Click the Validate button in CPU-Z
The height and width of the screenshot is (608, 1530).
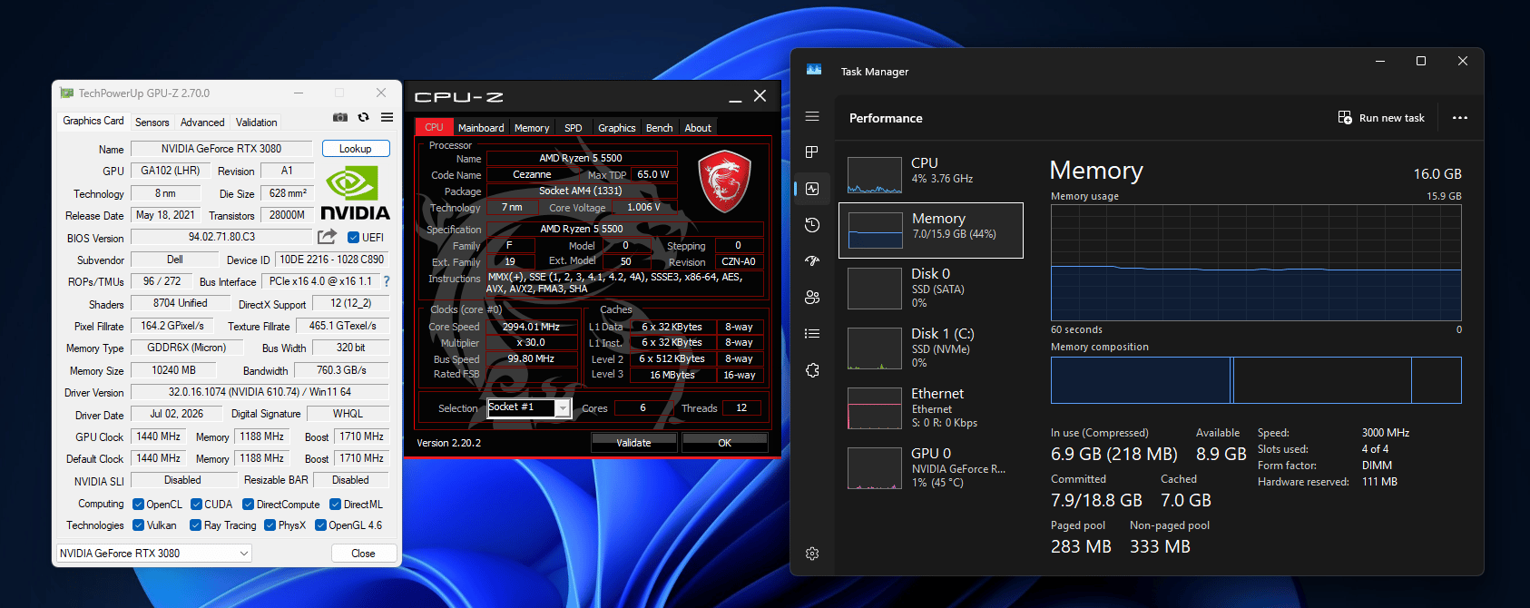pyautogui.click(x=633, y=443)
